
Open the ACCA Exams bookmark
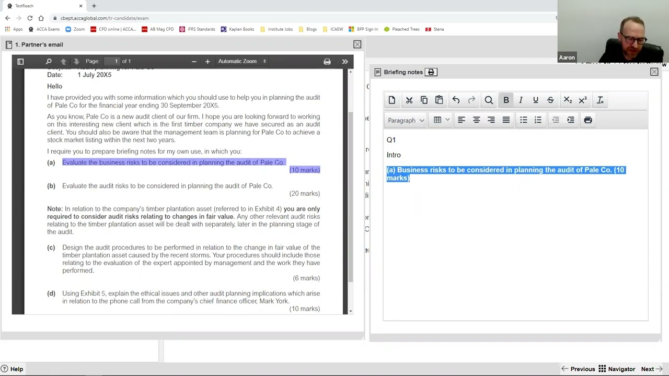pos(44,29)
